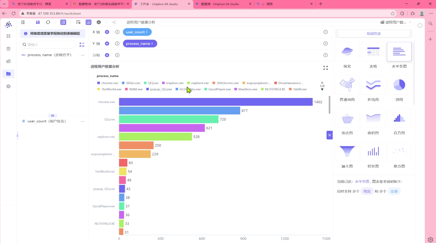Viewport: 436px width, 243px height.
Task: Add a field to X axis
Action: click(x=107, y=32)
